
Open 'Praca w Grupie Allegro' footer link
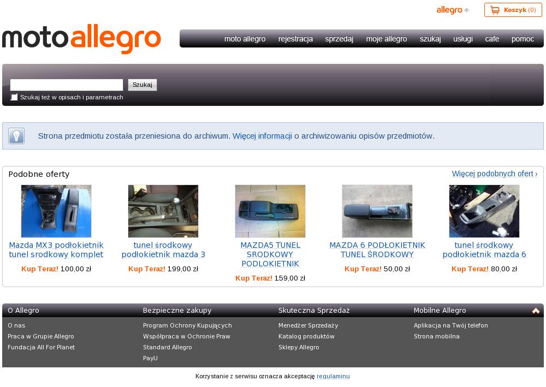tap(41, 336)
